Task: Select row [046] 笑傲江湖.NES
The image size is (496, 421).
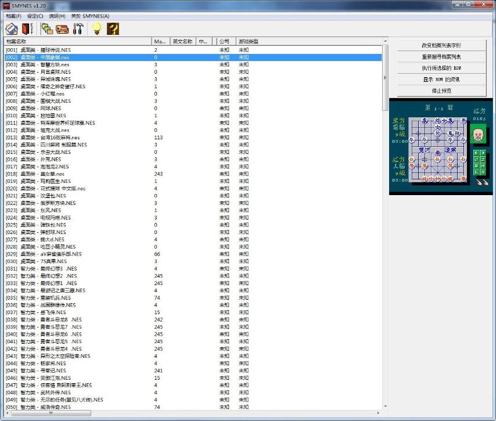Action: 193,377
